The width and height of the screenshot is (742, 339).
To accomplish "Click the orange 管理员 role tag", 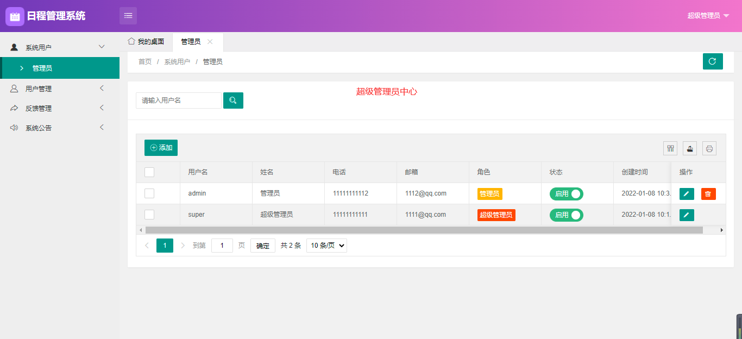I will [x=489, y=194].
